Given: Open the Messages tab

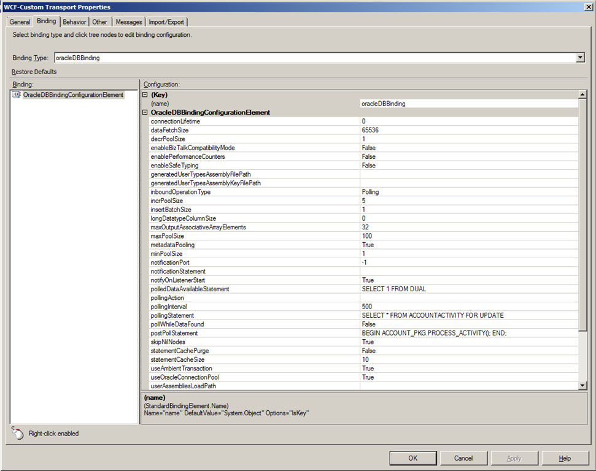Looking at the screenshot, I should (129, 22).
